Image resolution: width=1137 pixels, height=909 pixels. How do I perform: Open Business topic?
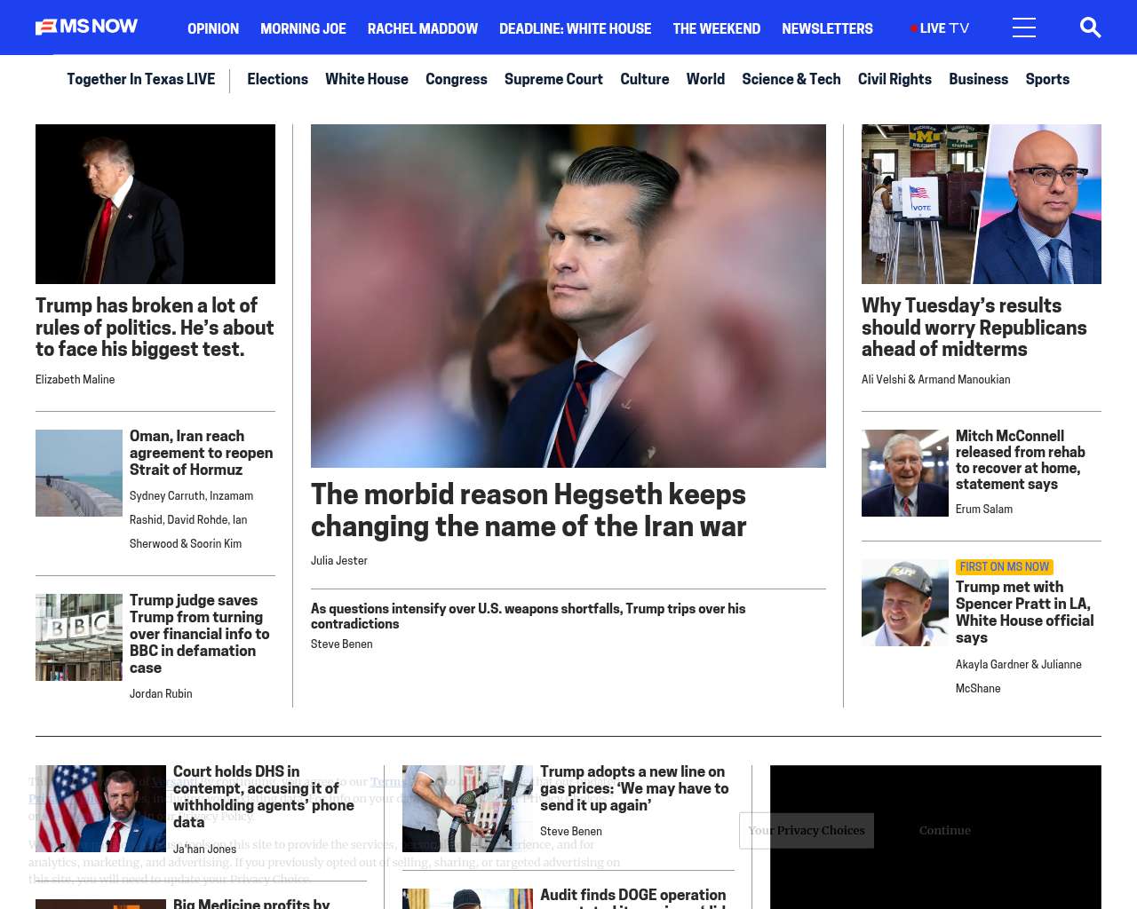pos(978,79)
